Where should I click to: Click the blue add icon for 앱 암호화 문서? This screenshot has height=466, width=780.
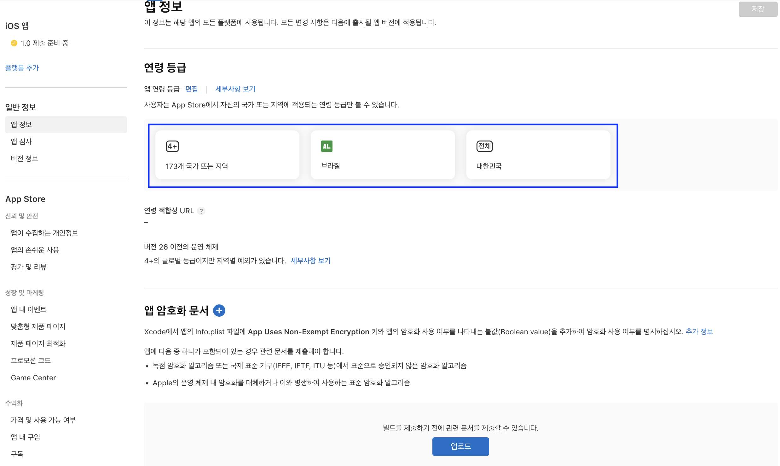pyautogui.click(x=220, y=311)
